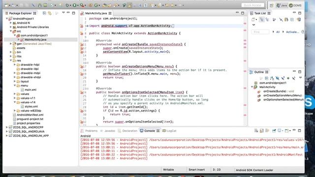
Task: Collapse the res folder node
Action: (11, 60)
